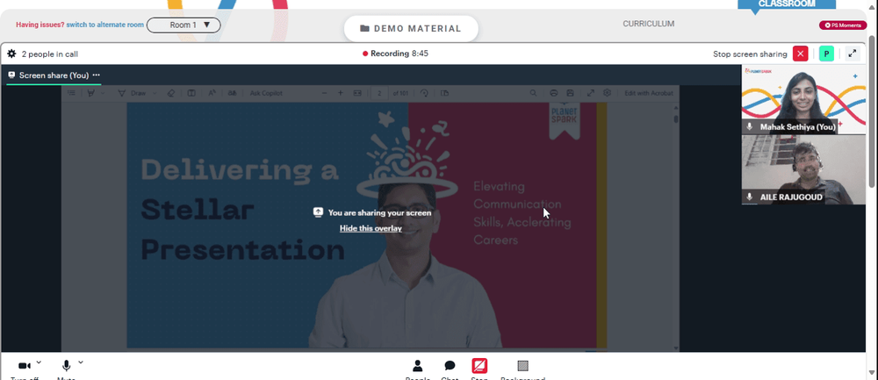Screen dimensions: 878x380
Task: Switch to the CURRICULUM tab
Action: 649,24
